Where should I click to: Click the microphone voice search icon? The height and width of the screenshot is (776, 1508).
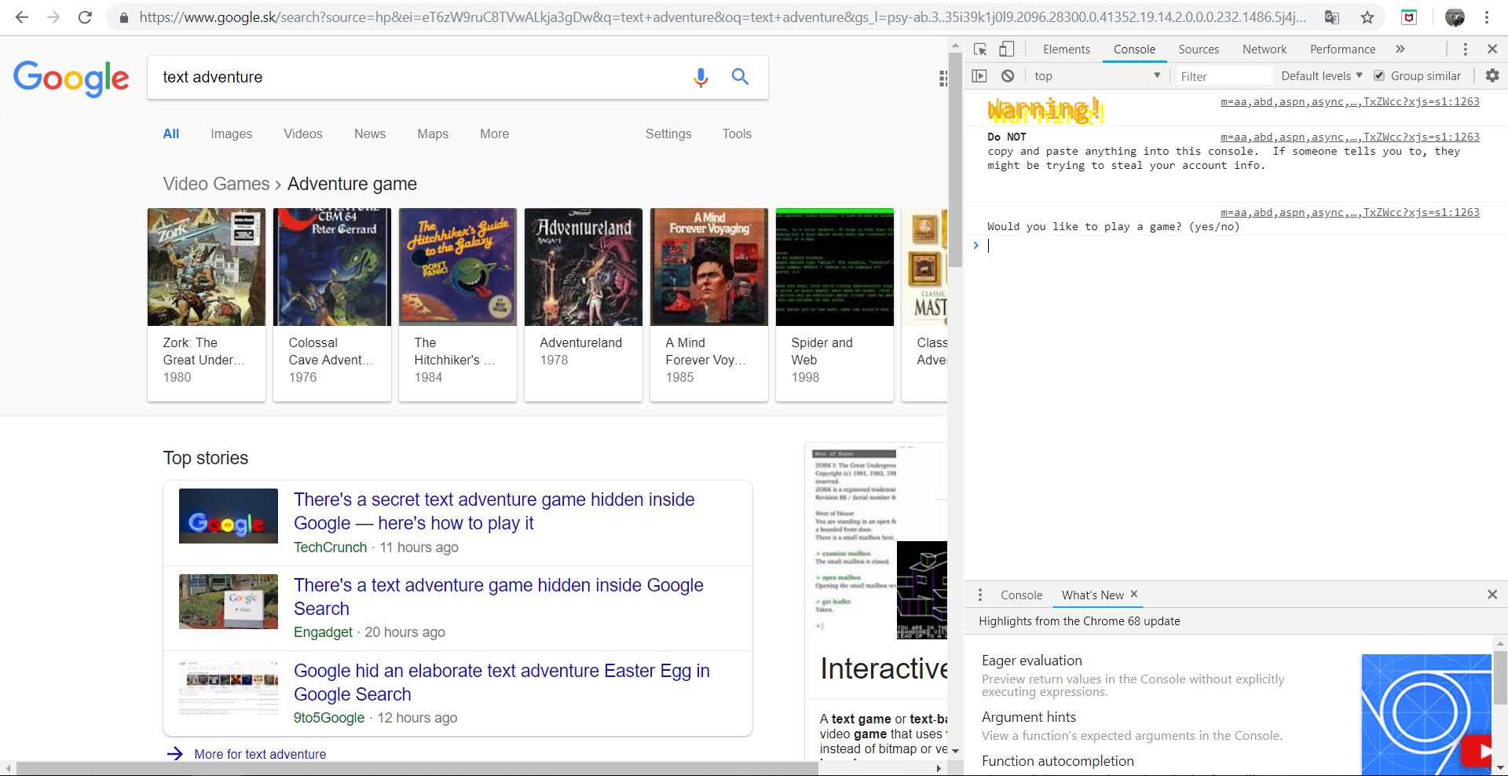tap(701, 77)
